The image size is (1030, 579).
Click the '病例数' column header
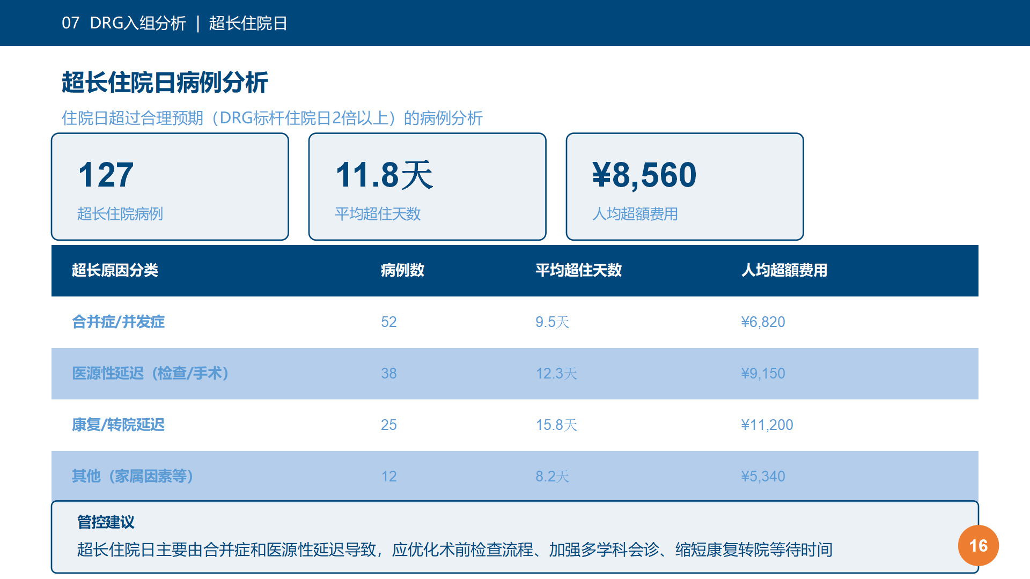[402, 270]
